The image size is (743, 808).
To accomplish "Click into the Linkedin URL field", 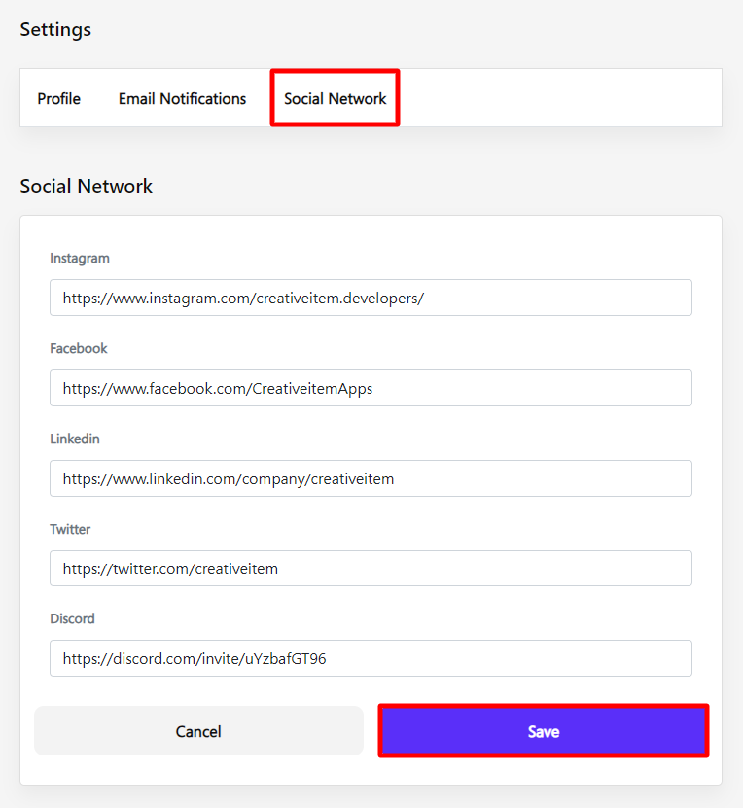I will point(371,478).
